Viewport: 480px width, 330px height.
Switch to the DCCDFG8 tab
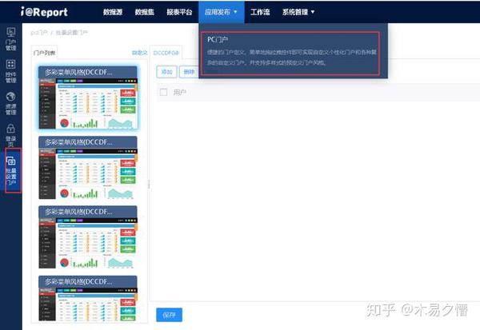(x=166, y=53)
